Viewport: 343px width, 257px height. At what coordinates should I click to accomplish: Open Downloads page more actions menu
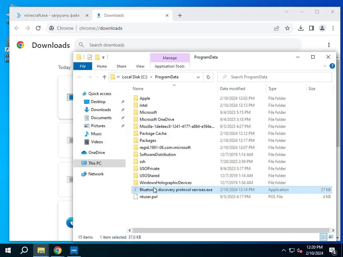[329, 45]
